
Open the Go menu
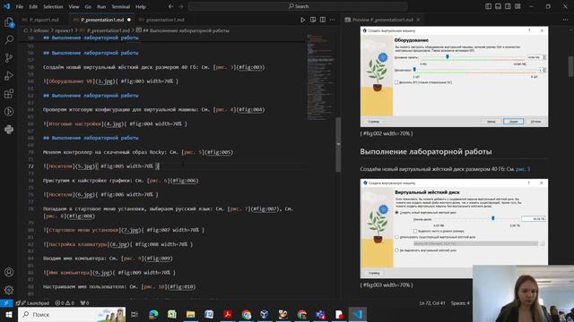88,6
